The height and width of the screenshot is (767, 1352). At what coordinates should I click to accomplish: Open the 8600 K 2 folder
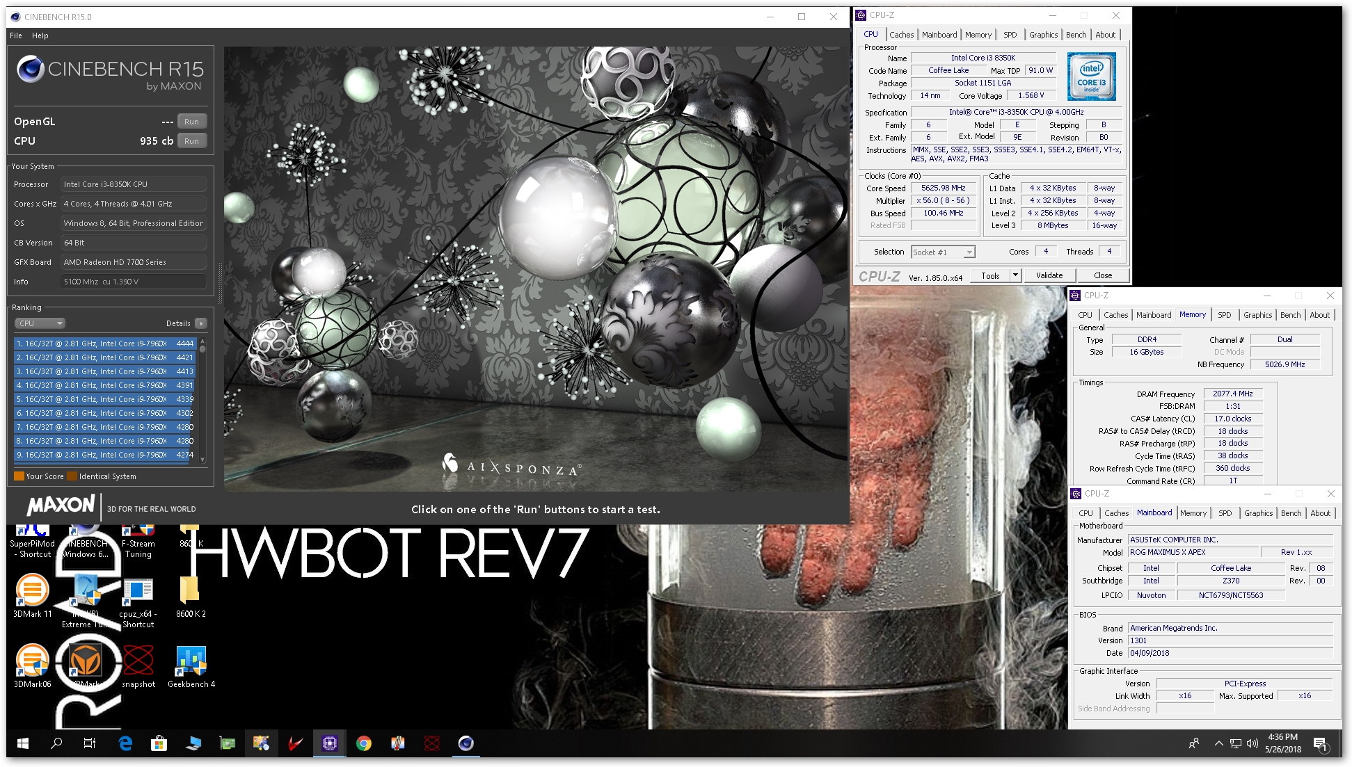tap(191, 597)
